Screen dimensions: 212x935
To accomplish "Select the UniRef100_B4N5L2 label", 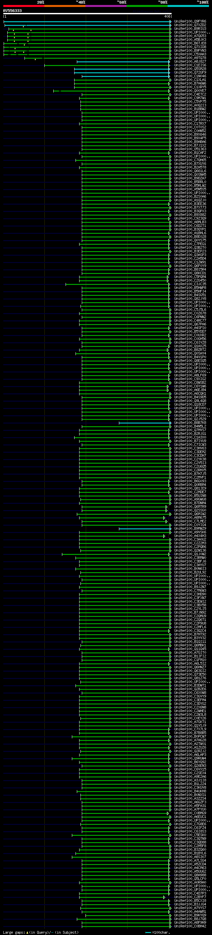I will coord(190,427).
